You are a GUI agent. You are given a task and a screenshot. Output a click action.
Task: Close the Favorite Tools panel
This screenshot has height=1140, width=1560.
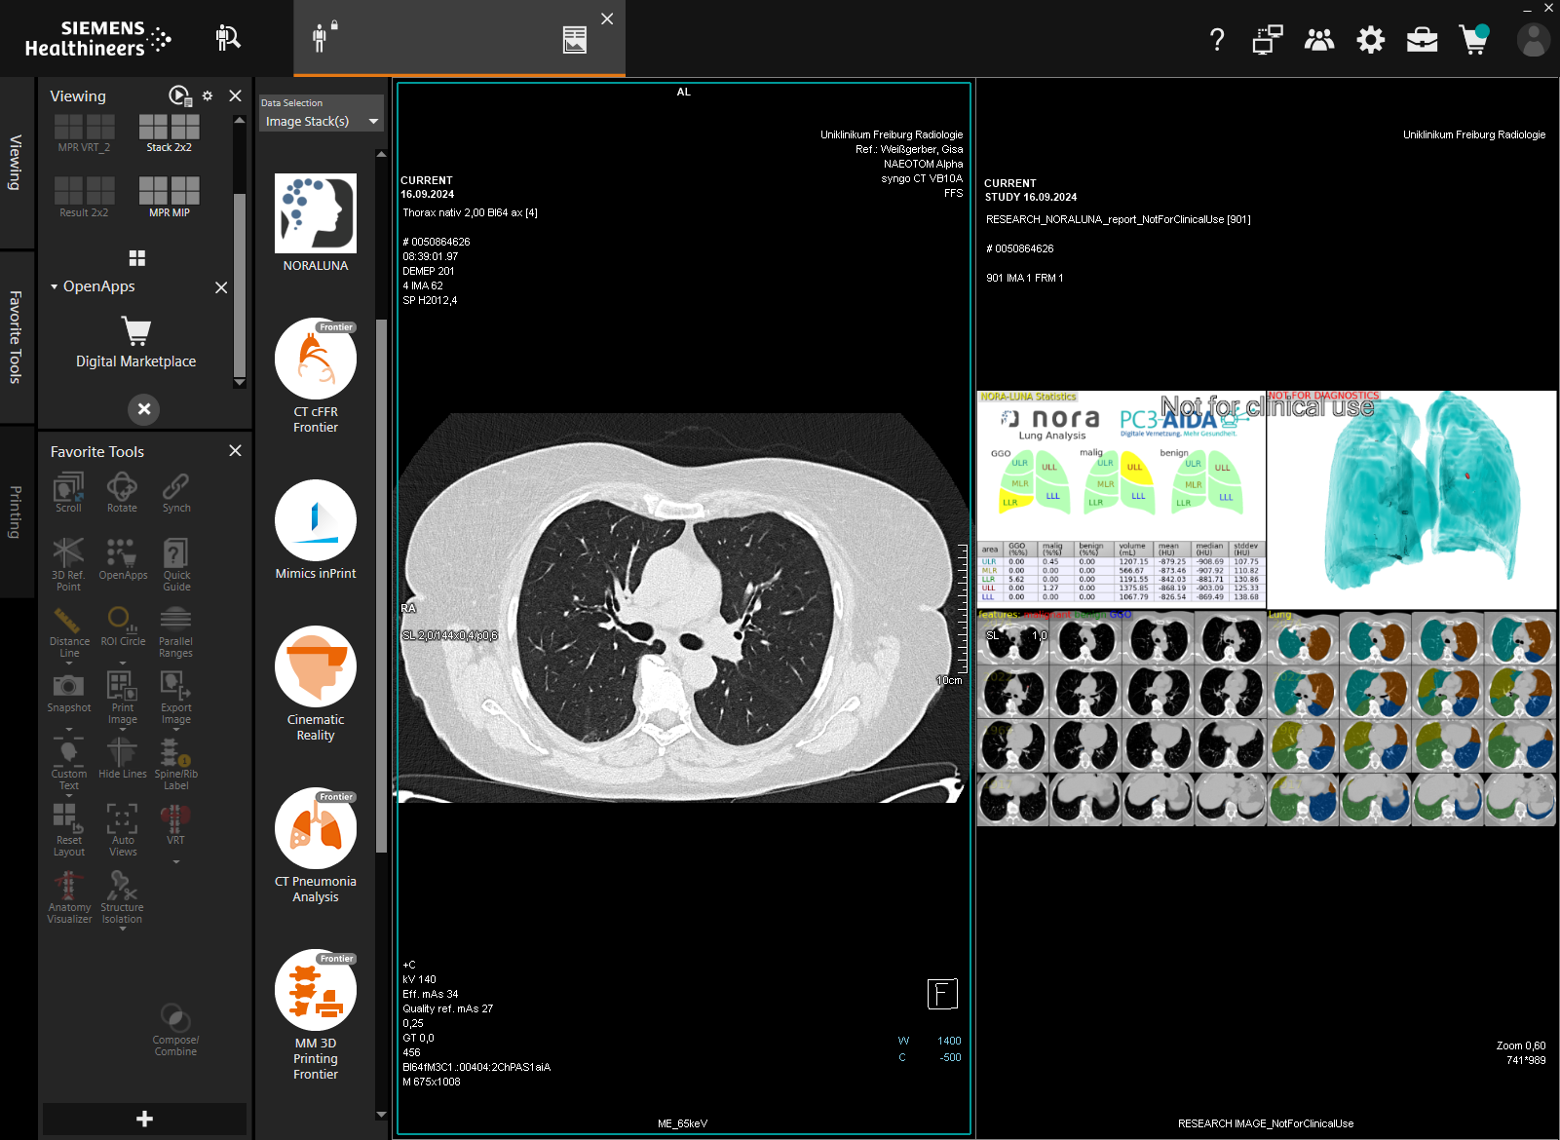pos(235,451)
